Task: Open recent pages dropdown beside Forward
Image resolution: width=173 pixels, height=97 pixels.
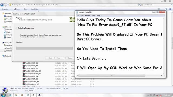Action: click(x=8, y=5)
